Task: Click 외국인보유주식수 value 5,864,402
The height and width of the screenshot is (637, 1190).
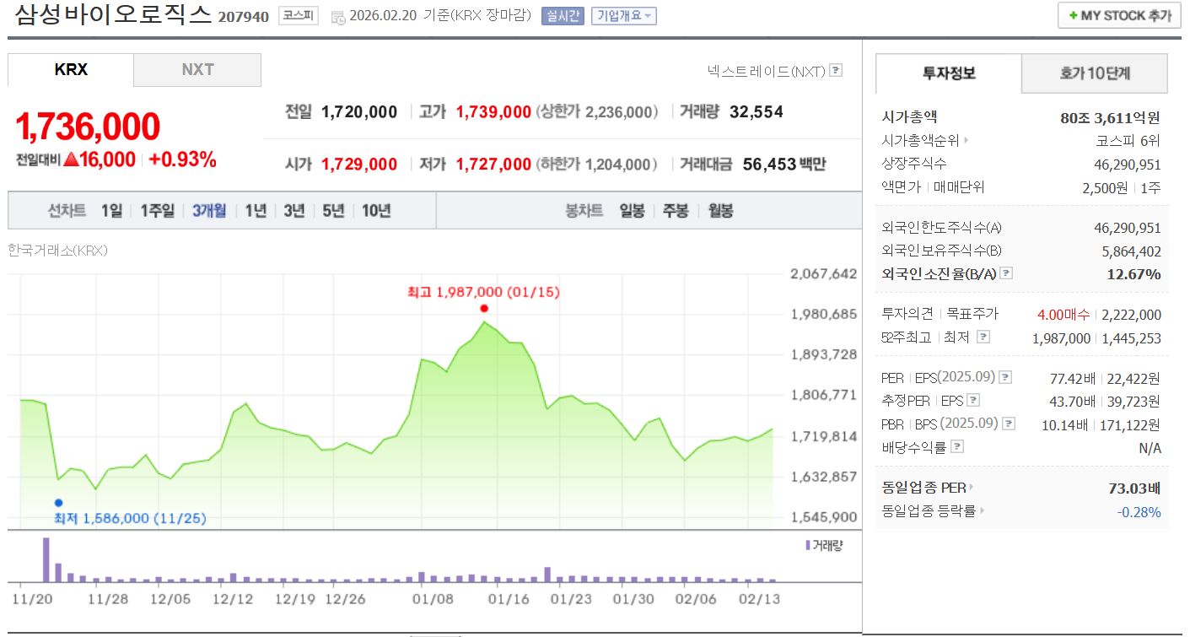Action: 1131,251
